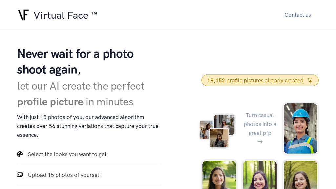Click the leftmost green-background portrait
Image resolution: width=336 pixels, height=189 pixels.
click(219, 175)
